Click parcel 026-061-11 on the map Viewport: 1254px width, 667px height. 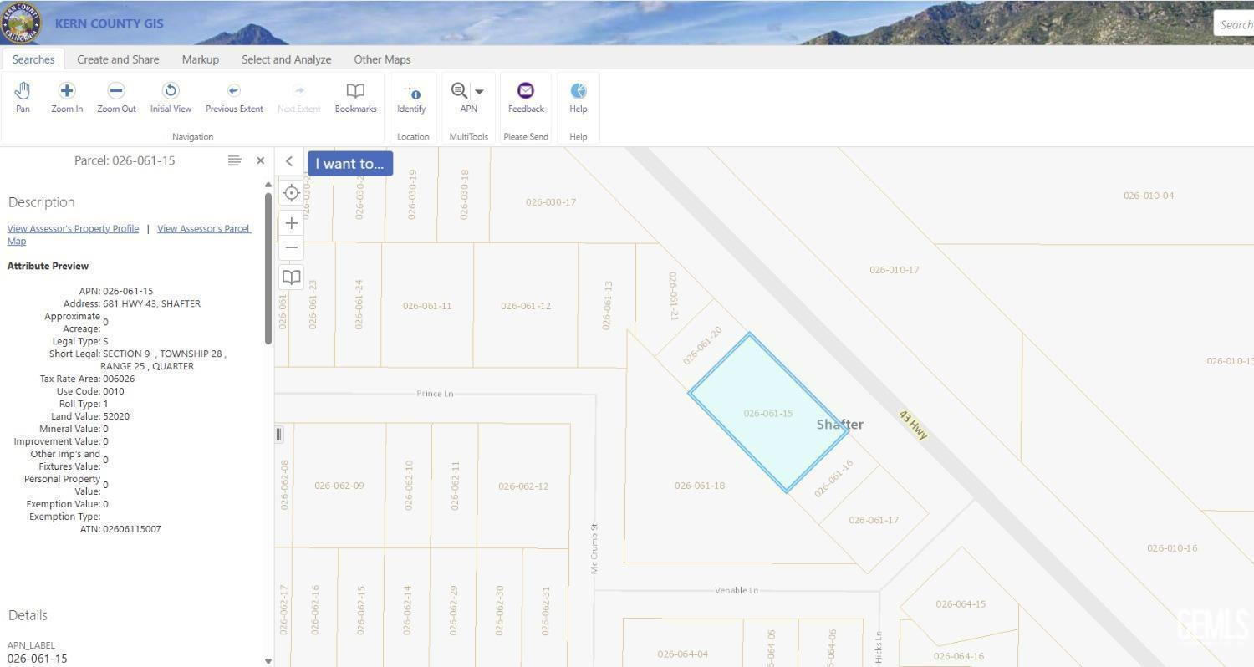pos(427,306)
